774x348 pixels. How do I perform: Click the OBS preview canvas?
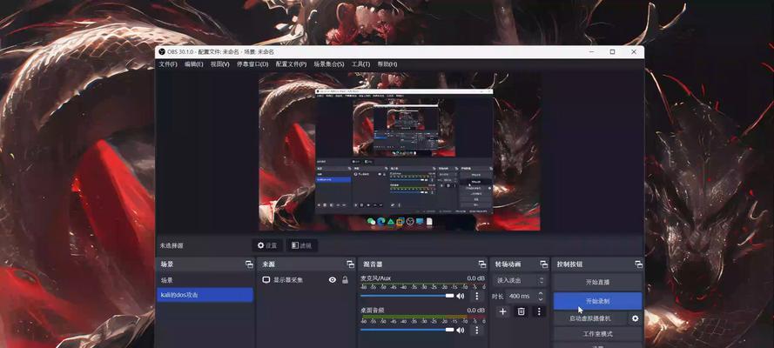point(400,152)
